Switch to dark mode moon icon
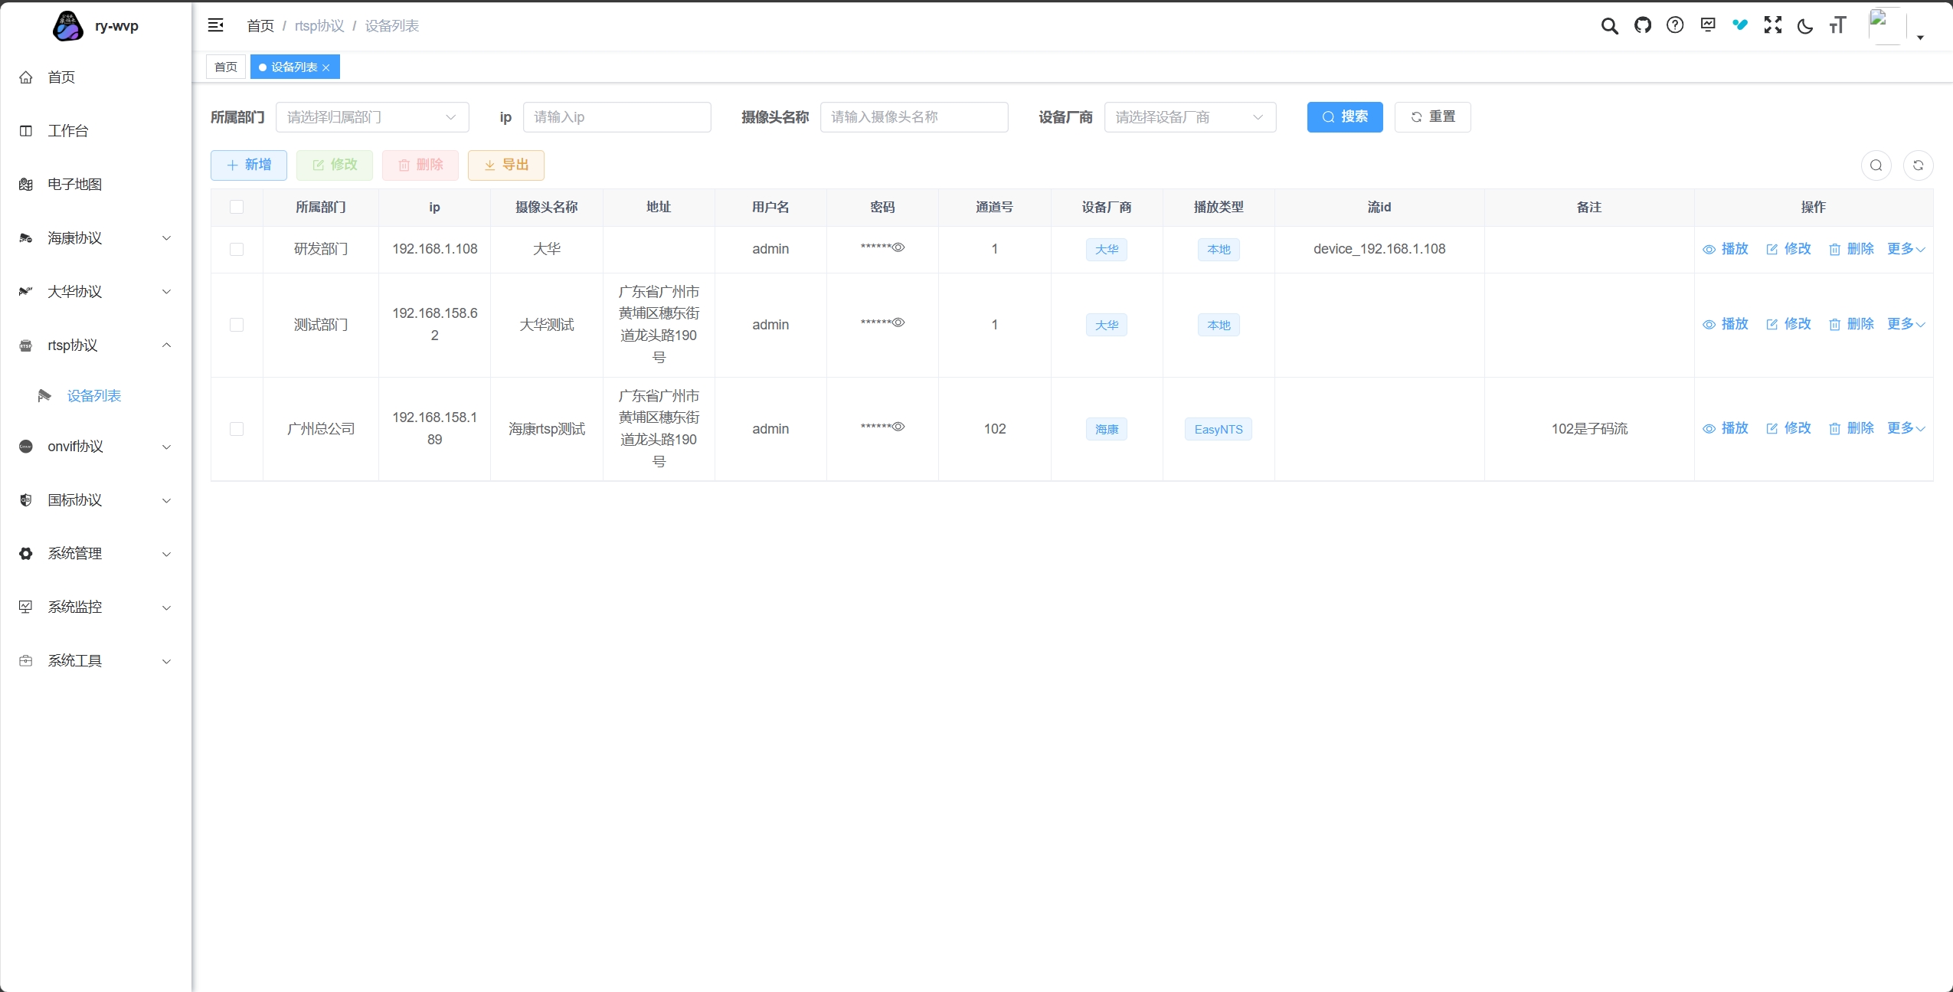1953x992 pixels. [1805, 26]
